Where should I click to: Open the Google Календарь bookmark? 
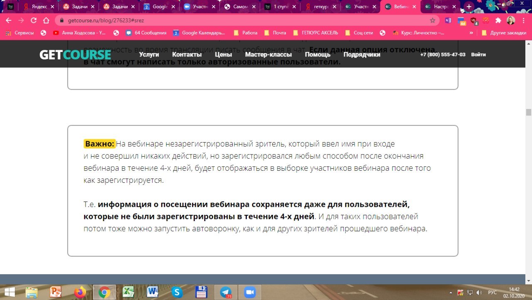(x=199, y=33)
